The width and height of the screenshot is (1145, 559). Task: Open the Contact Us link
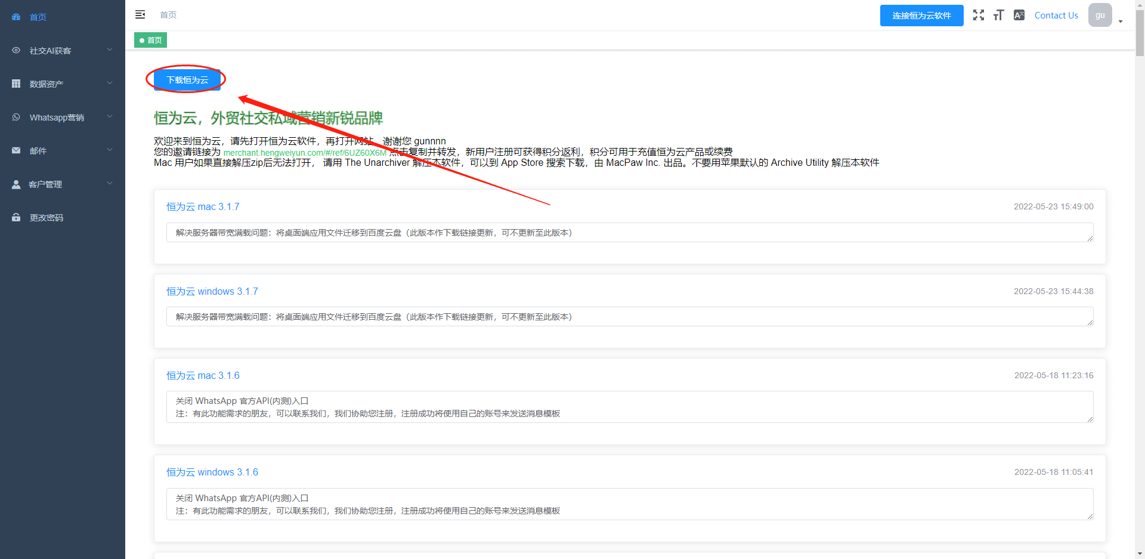pyautogui.click(x=1056, y=16)
